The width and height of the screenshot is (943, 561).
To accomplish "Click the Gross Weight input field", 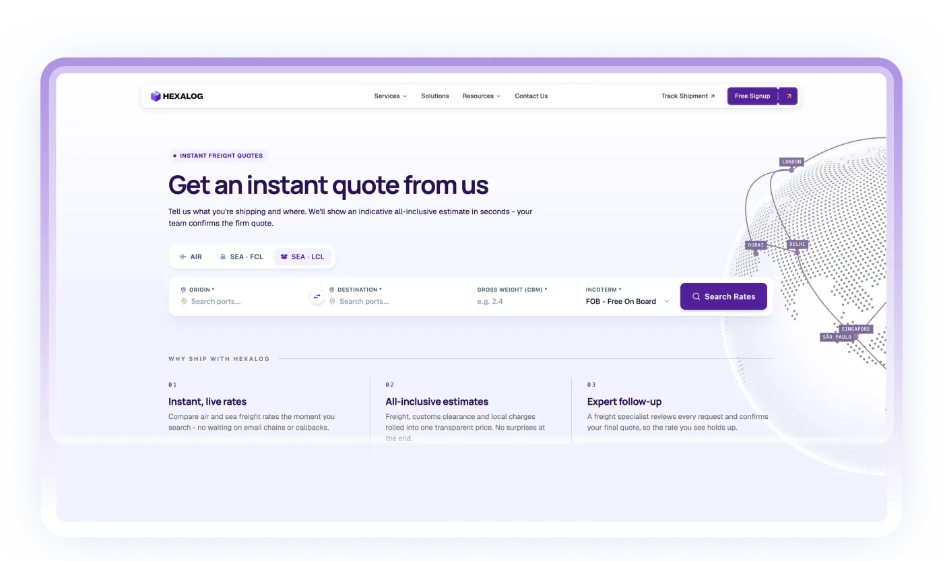I will pyautogui.click(x=523, y=302).
